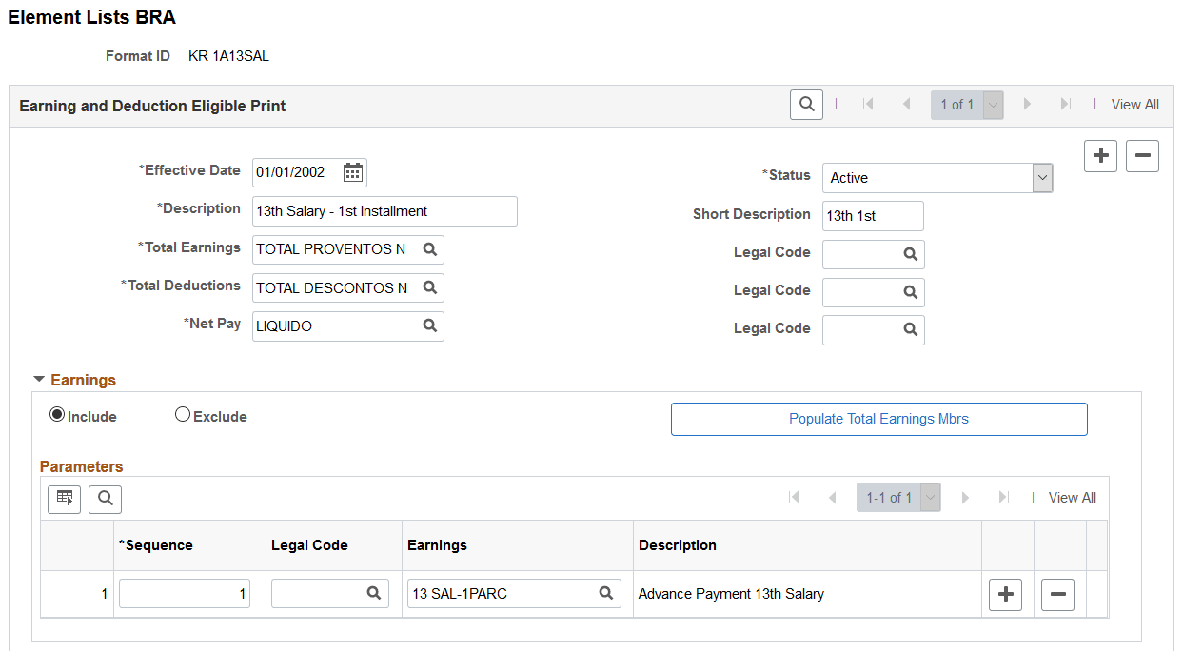Delete the current row with minus icon
The image size is (1183, 651).
coord(1142,156)
